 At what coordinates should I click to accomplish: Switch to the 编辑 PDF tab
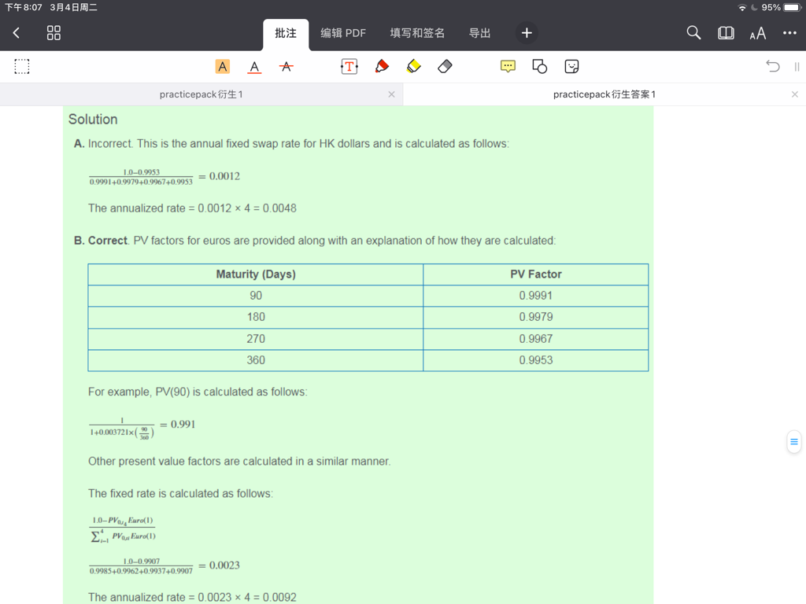pos(343,33)
